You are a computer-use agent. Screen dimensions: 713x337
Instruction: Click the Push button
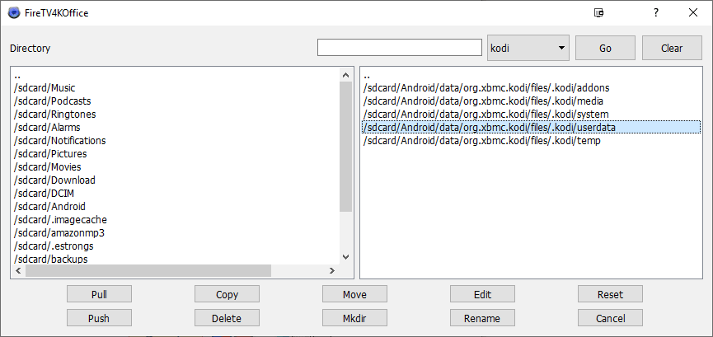click(99, 318)
